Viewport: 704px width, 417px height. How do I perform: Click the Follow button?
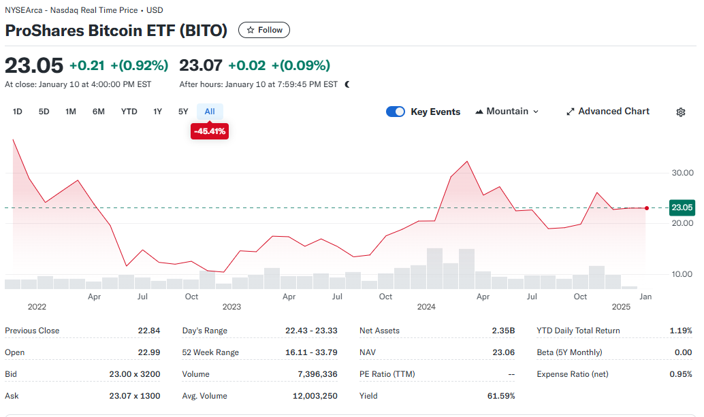264,29
